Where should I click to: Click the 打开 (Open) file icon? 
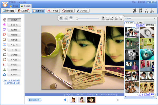pos(135,10)
